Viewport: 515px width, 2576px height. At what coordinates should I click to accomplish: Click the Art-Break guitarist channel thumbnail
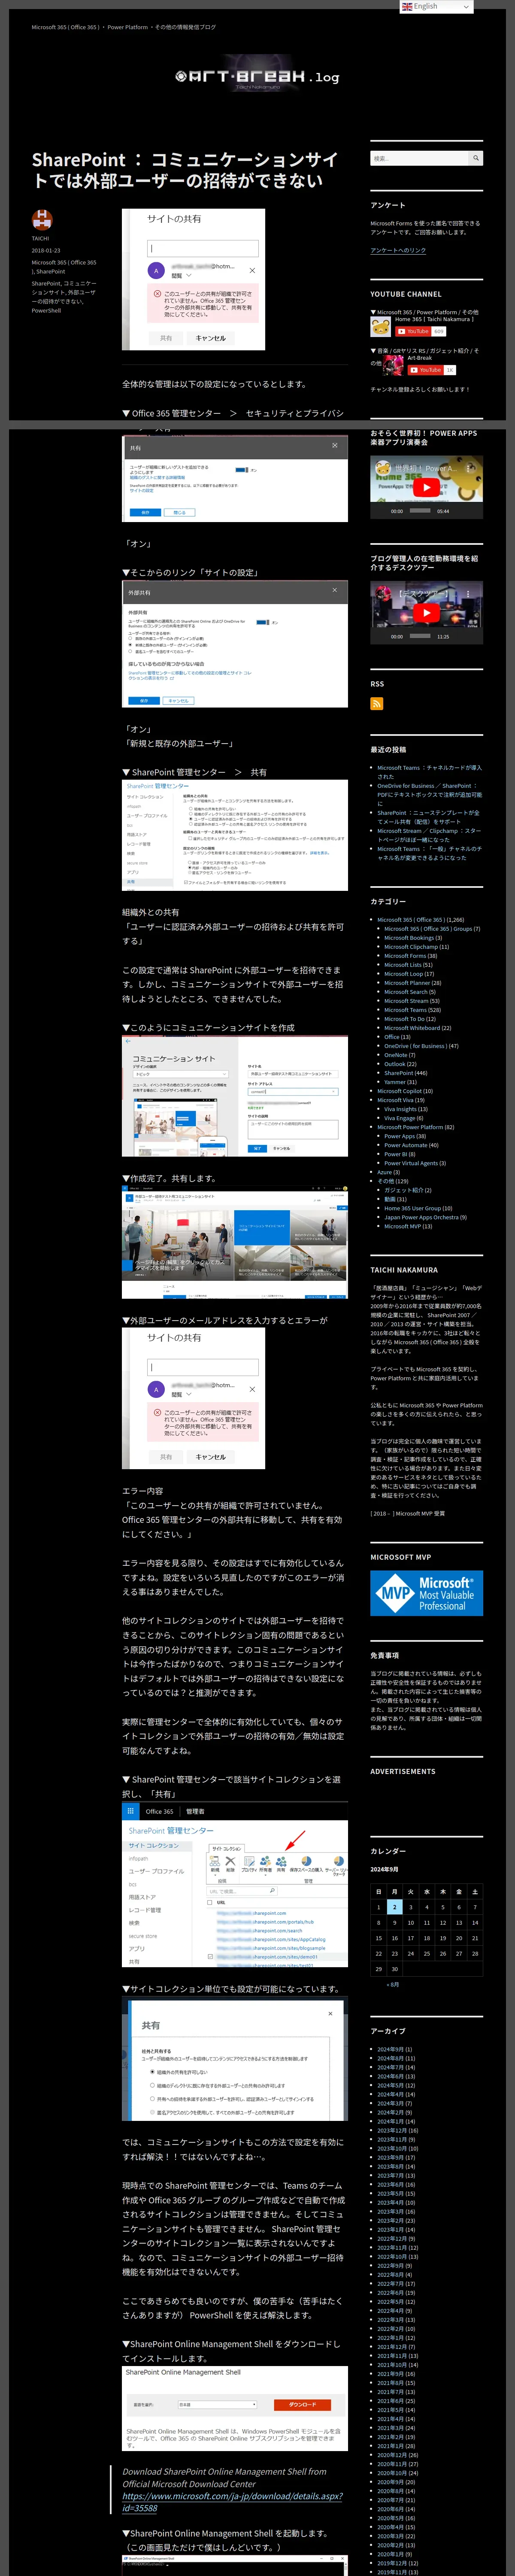click(x=394, y=366)
